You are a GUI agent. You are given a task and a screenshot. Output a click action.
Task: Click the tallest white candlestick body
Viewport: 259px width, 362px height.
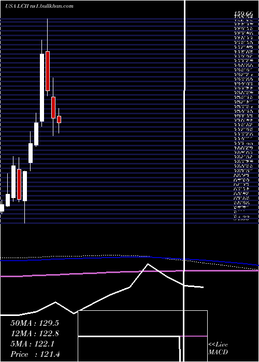point(42,87)
